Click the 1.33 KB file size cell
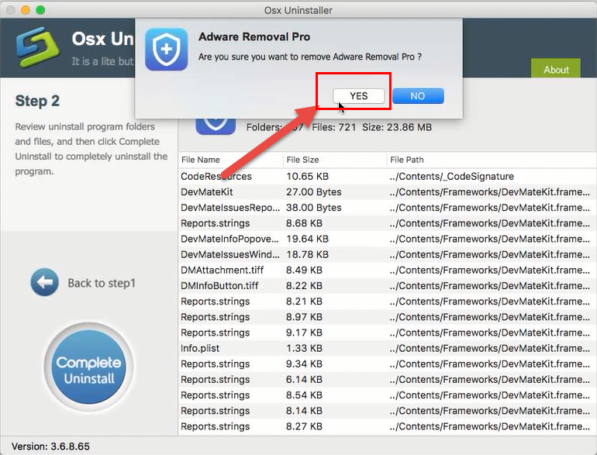Viewport: 597px width, 455px height. (x=304, y=348)
